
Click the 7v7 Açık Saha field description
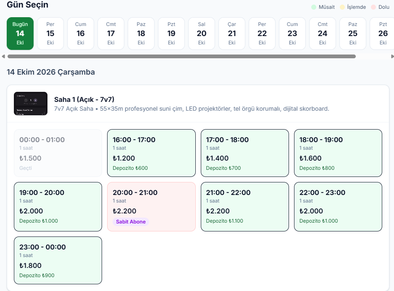(x=192, y=109)
